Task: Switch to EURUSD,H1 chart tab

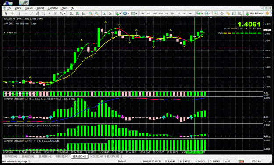Action: click(28, 156)
